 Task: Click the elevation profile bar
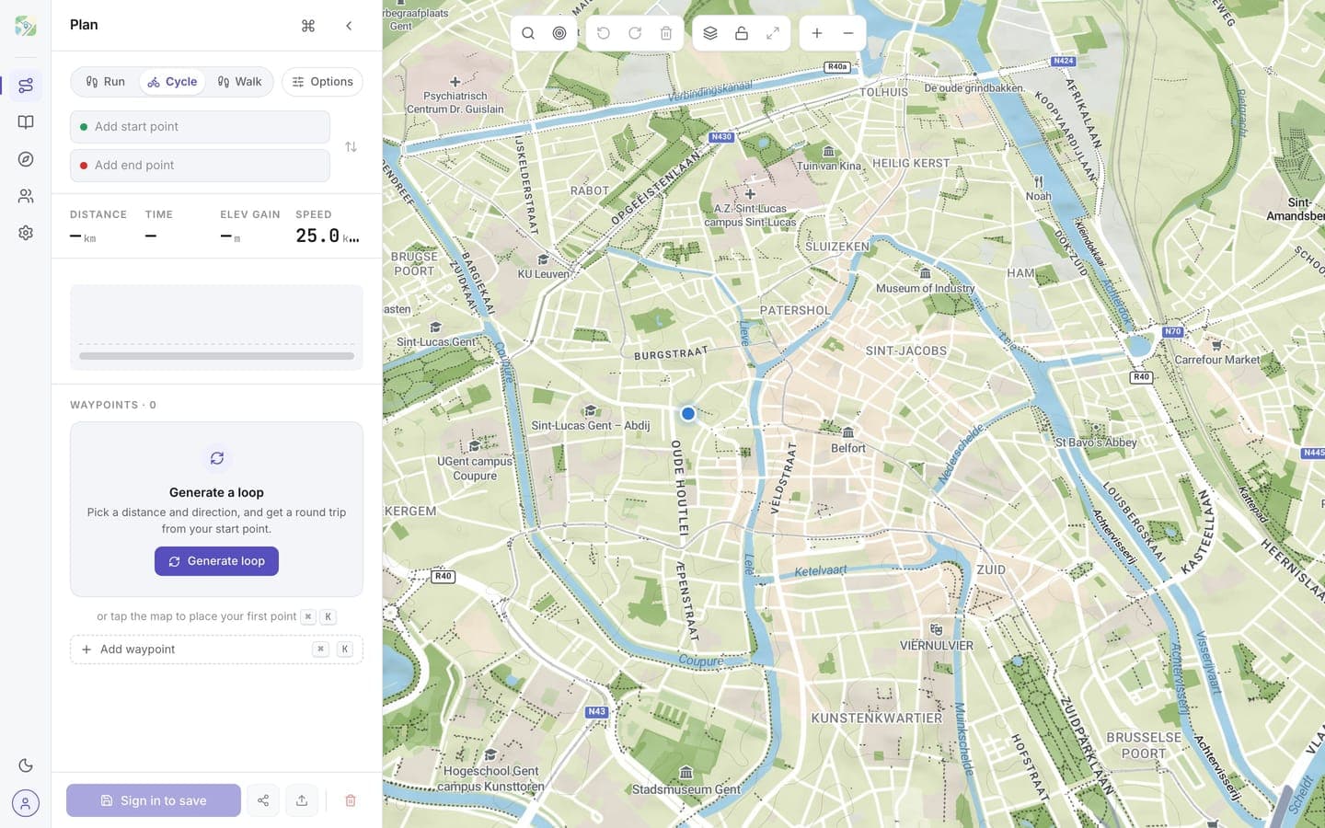click(216, 356)
